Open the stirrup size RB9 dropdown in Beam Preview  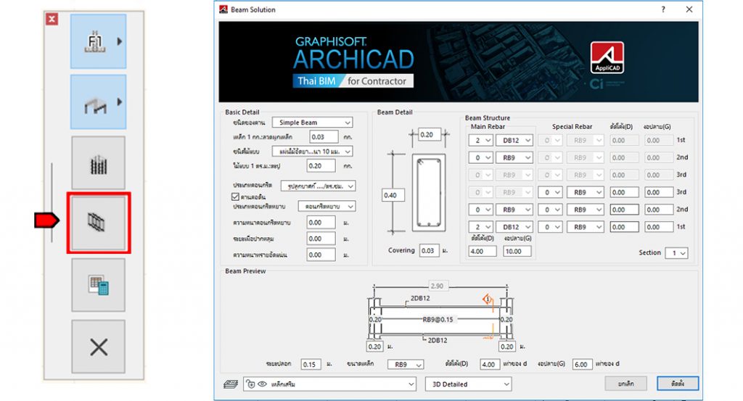click(x=406, y=365)
